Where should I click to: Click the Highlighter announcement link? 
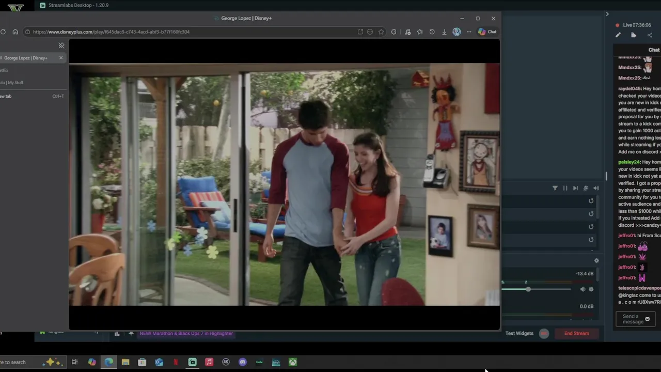coord(186,333)
